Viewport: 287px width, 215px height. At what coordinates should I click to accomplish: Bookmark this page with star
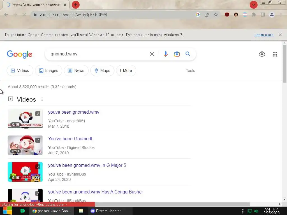click(x=216, y=15)
